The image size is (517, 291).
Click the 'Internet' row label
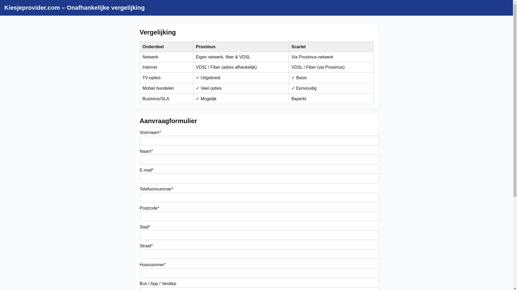pyautogui.click(x=166, y=67)
